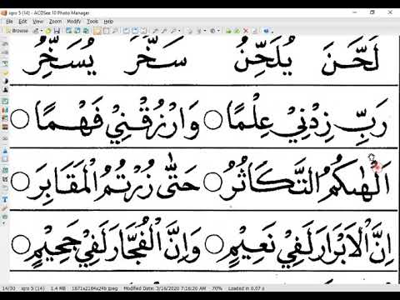This screenshot has width=400, height=300.
Task: Click the Browse button in the toolbar
Action: point(17,31)
